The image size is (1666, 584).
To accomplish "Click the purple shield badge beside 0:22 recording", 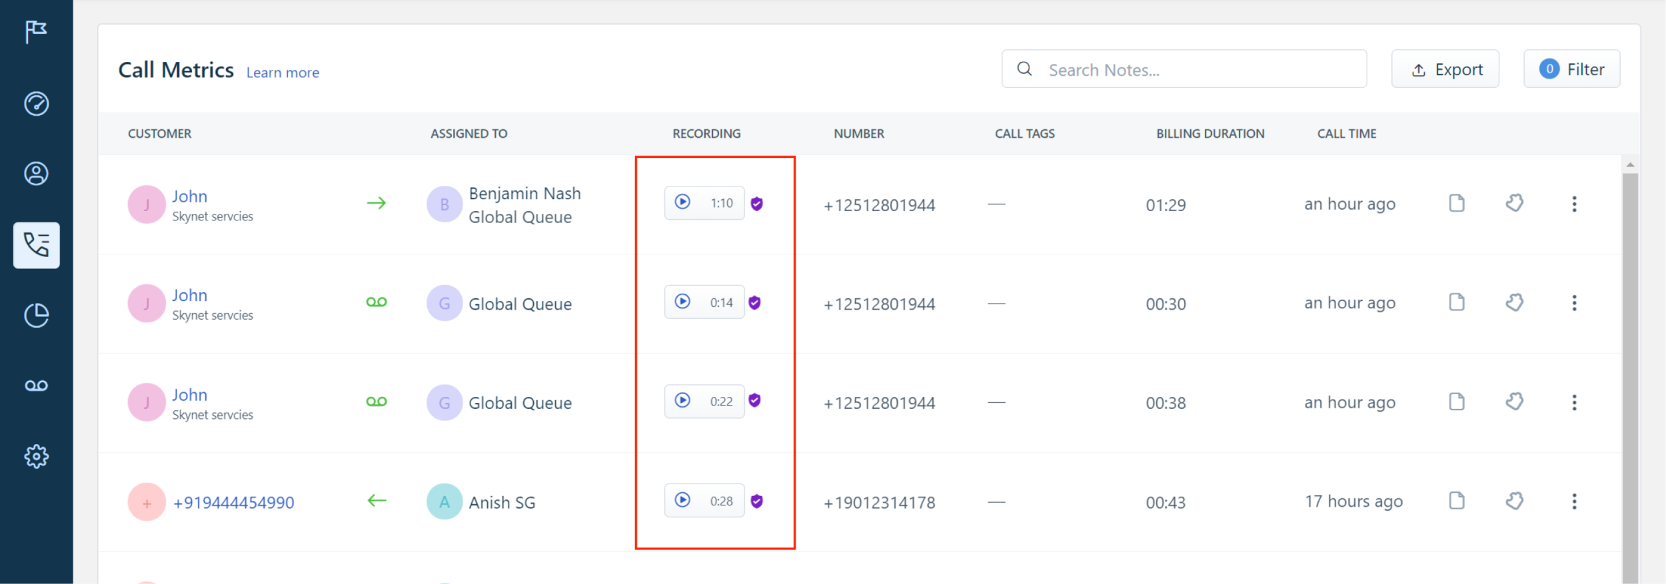I will point(754,400).
